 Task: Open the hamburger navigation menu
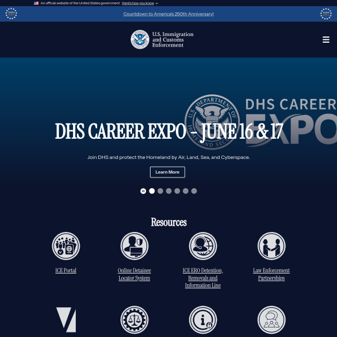coord(326,39)
